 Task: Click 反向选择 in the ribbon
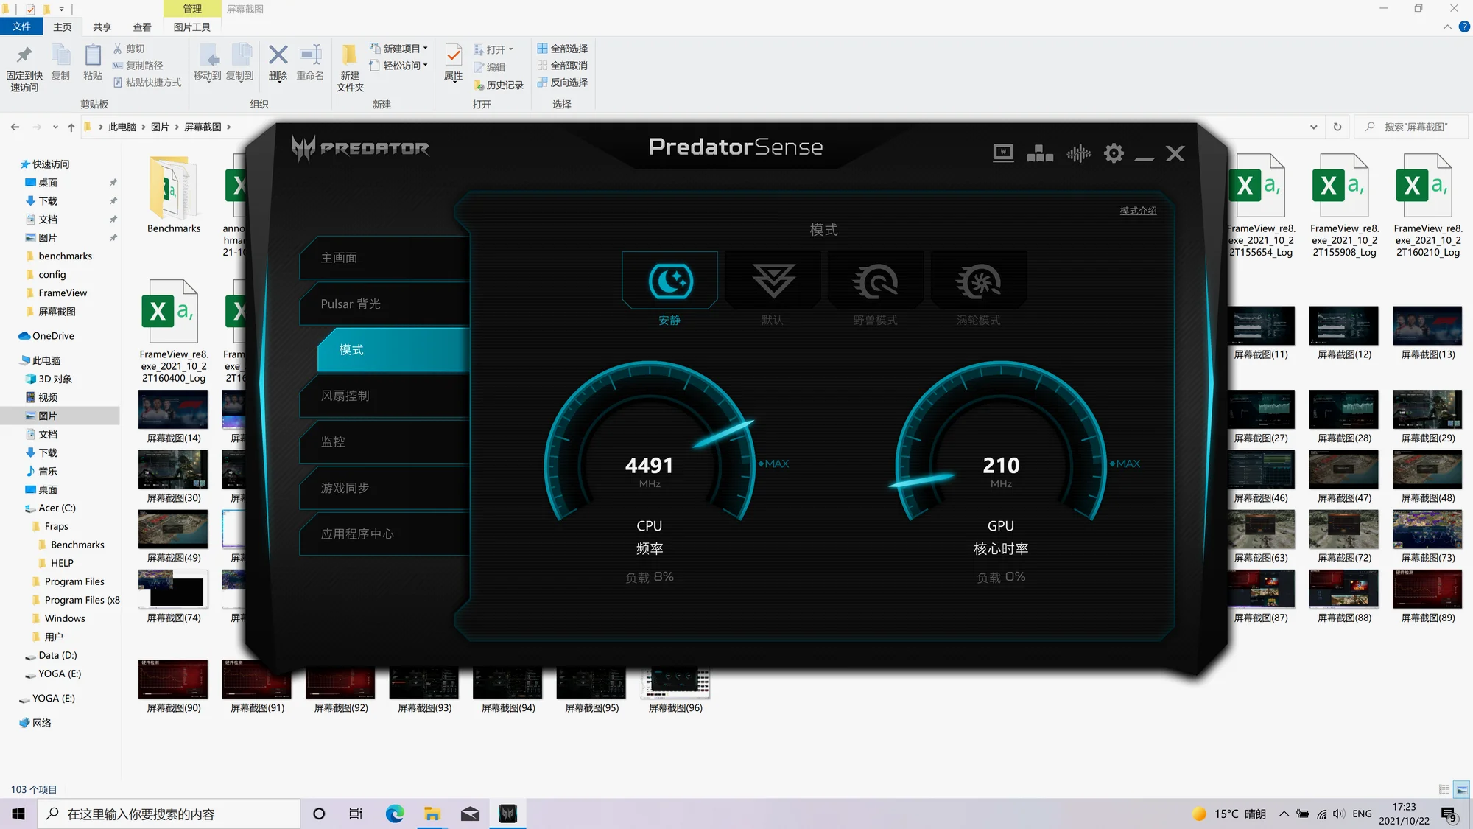563,83
